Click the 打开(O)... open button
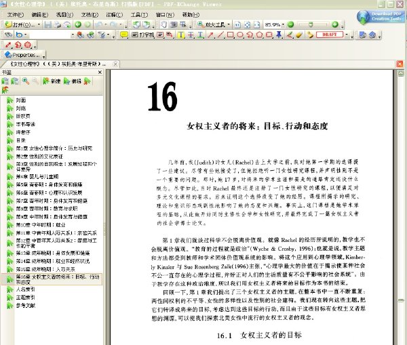The image size is (407, 345). 20,24
